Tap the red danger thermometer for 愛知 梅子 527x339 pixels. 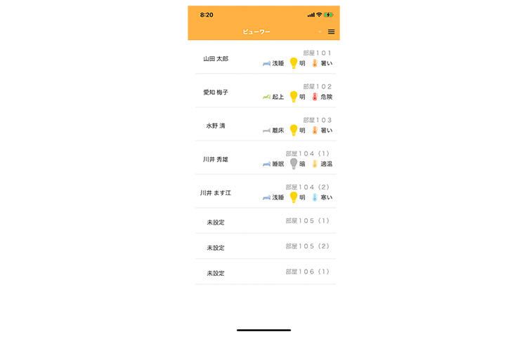click(x=315, y=97)
